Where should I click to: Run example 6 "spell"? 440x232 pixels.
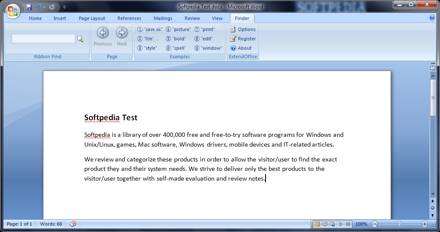pos(176,48)
